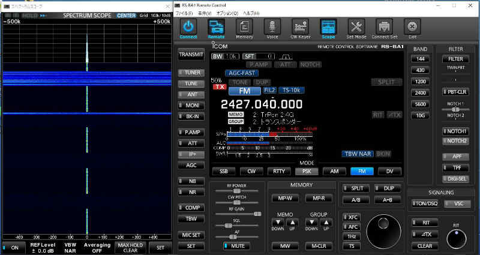Click the M-CLR button
480x255 pixels.
(319, 246)
